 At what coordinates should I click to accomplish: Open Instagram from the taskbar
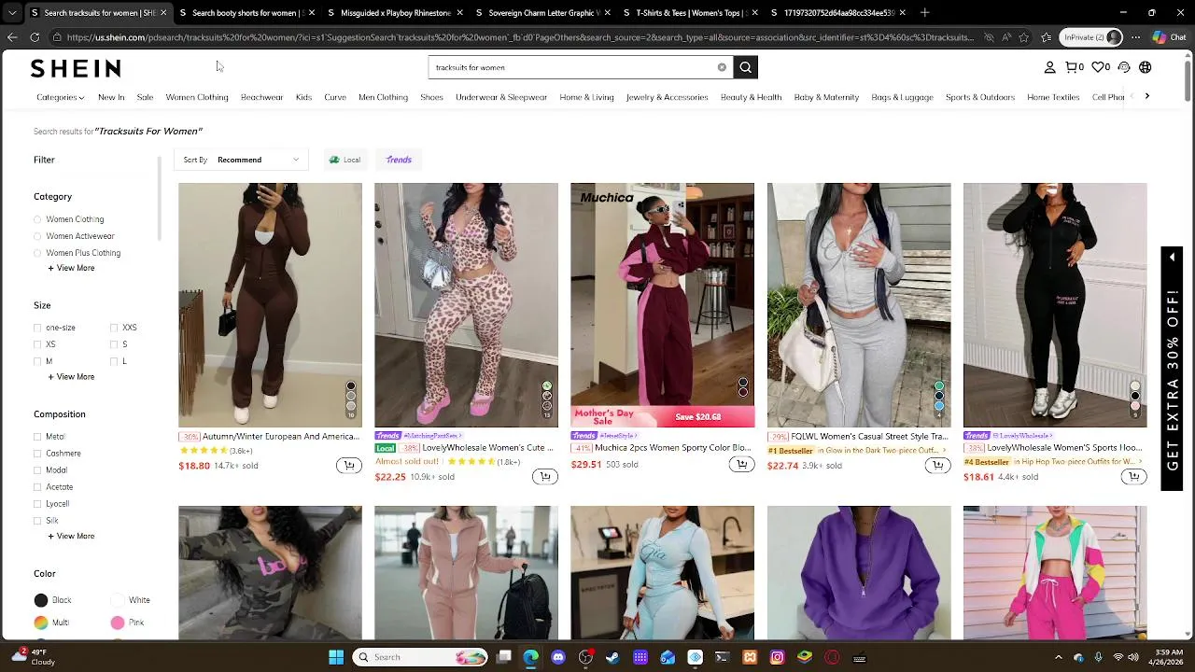(777, 657)
